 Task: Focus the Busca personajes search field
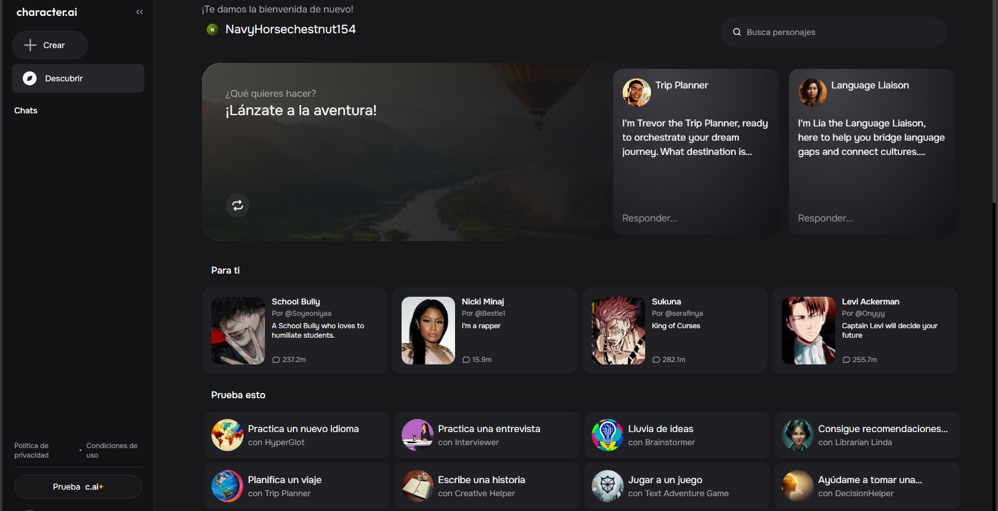[x=834, y=32]
